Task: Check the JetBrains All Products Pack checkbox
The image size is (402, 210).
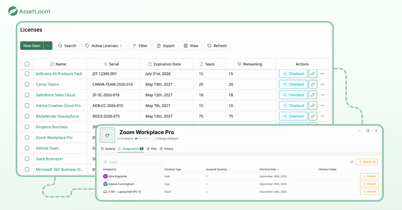Action: 27,74
